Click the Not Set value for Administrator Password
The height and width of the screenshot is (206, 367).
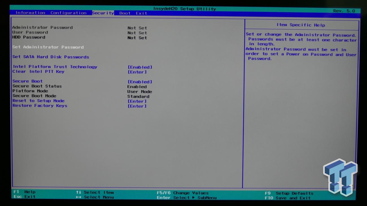click(137, 28)
